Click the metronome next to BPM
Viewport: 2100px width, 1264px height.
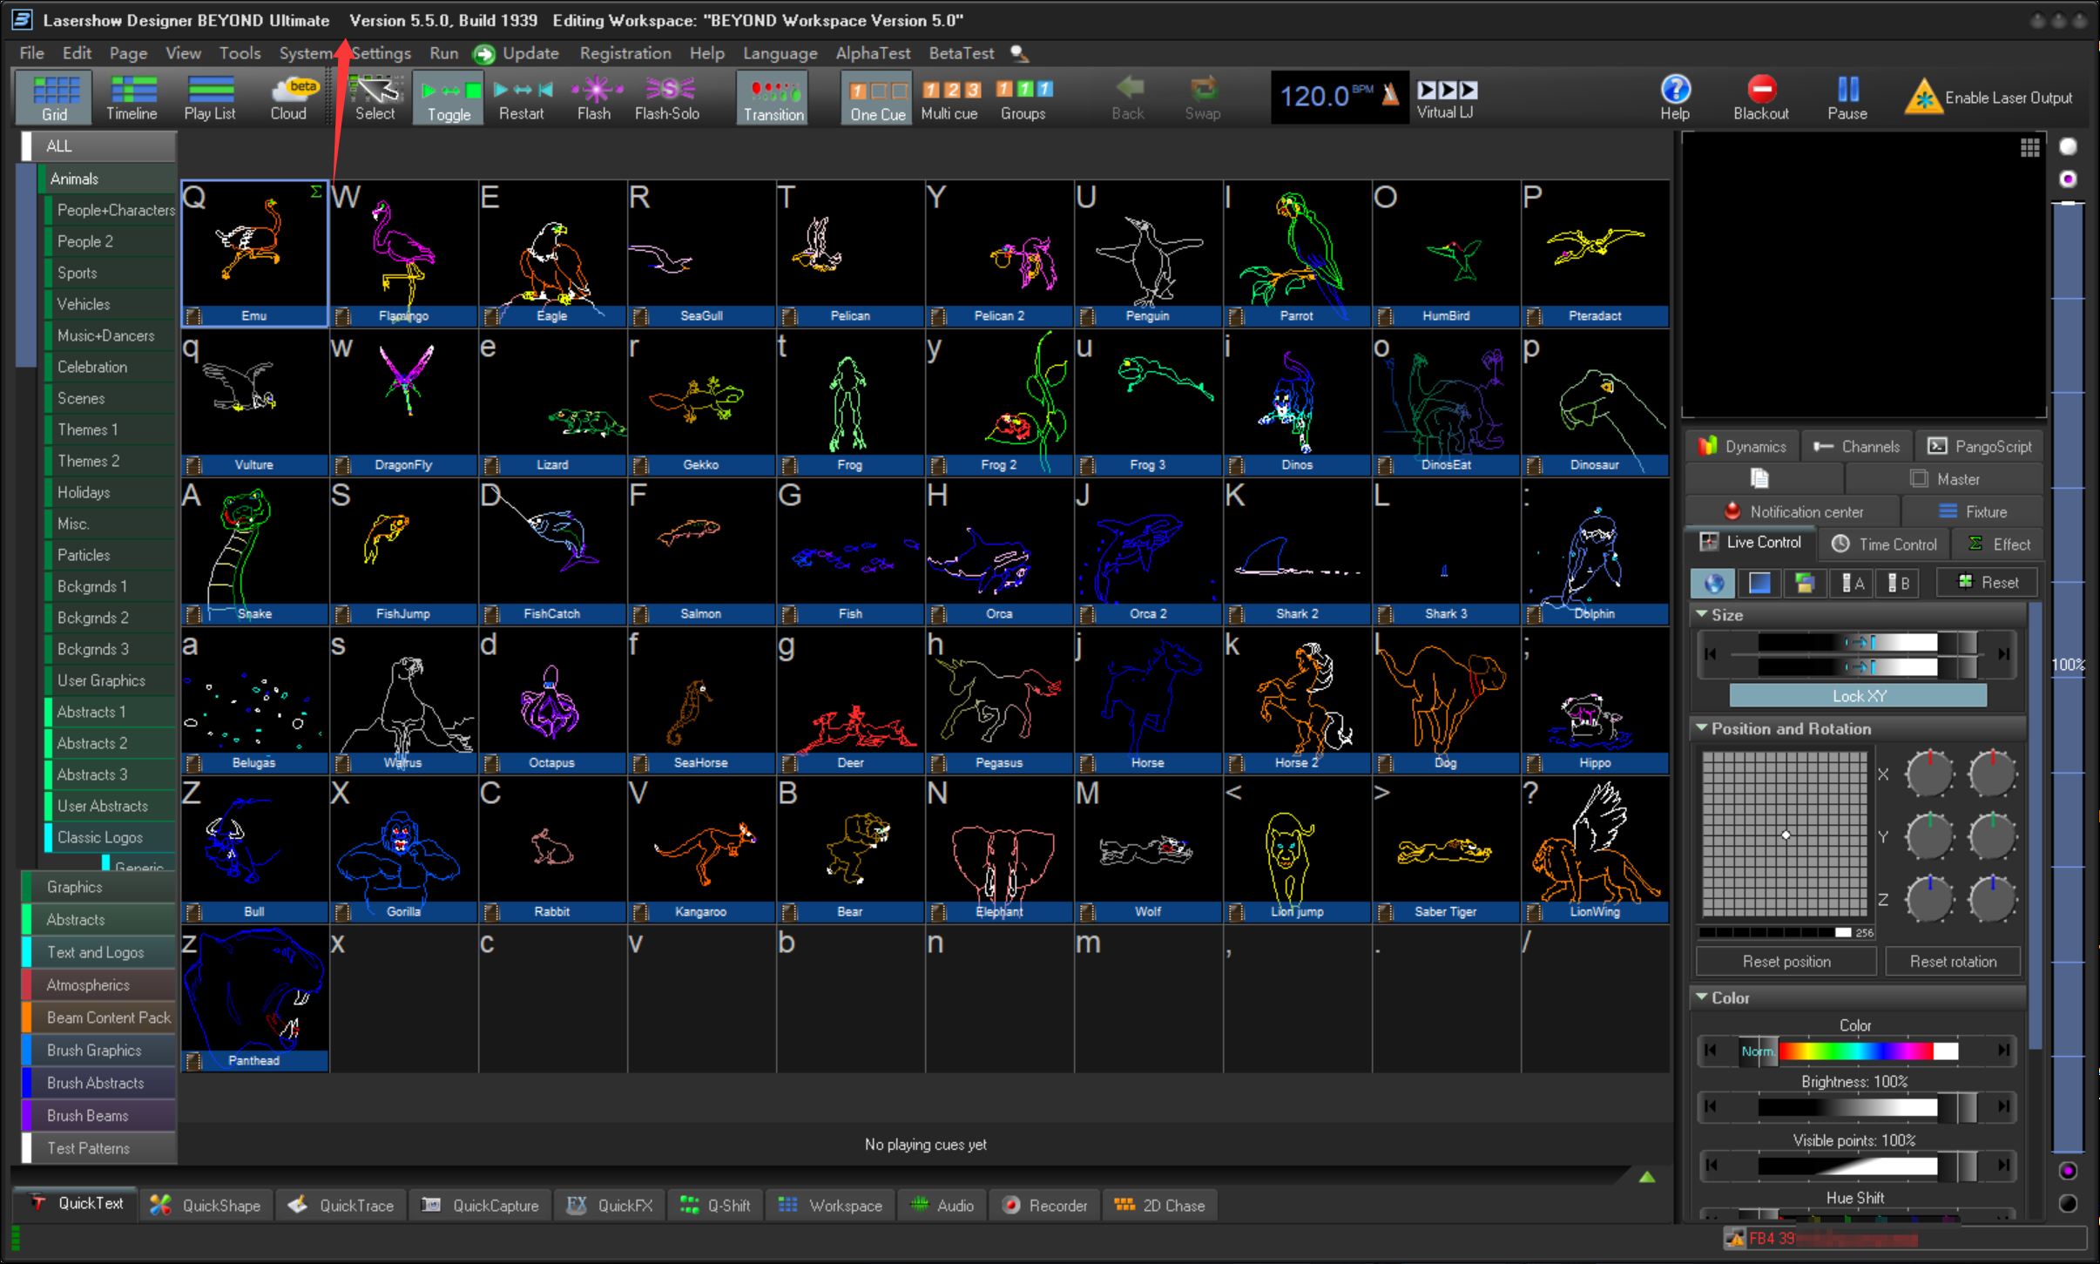[x=1391, y=94]
